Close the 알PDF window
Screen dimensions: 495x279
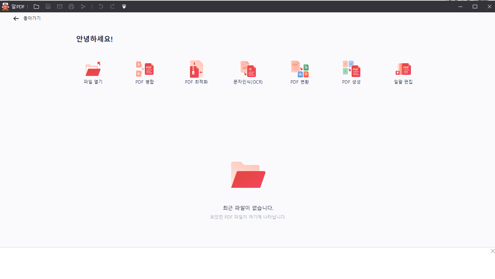point(489,7)
